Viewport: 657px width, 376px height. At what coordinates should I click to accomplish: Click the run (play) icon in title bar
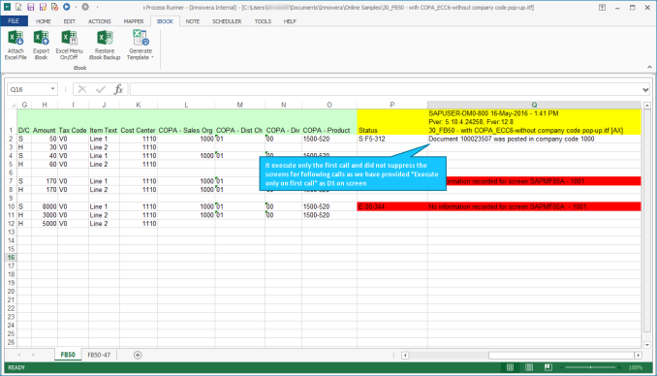pyautogui.click(x=67, y=7)
